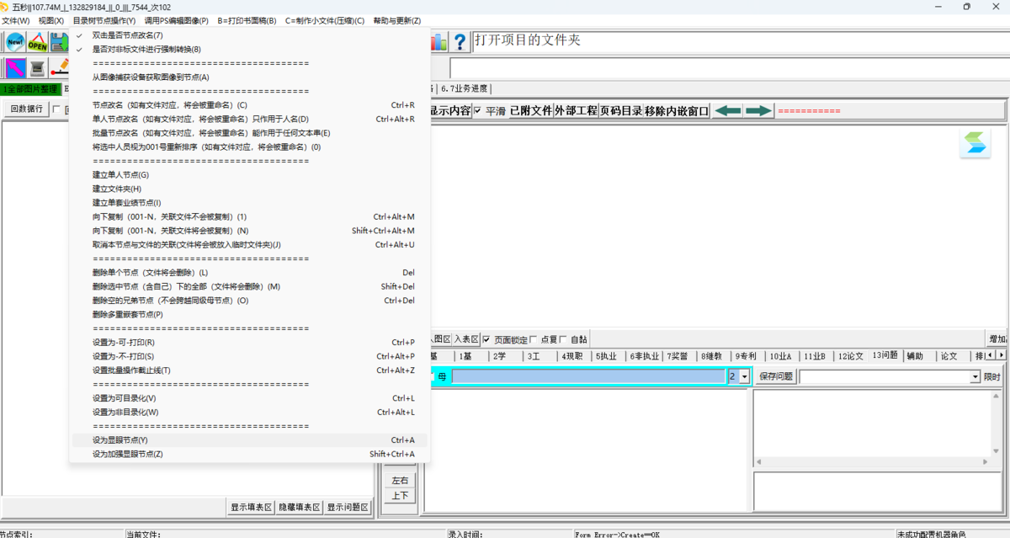Choose 建立文件夹(H)

coord(250,189)
